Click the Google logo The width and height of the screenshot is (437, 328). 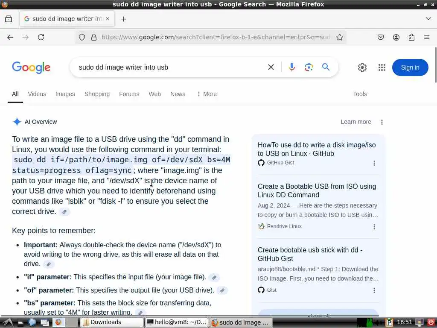click(31, 67)
